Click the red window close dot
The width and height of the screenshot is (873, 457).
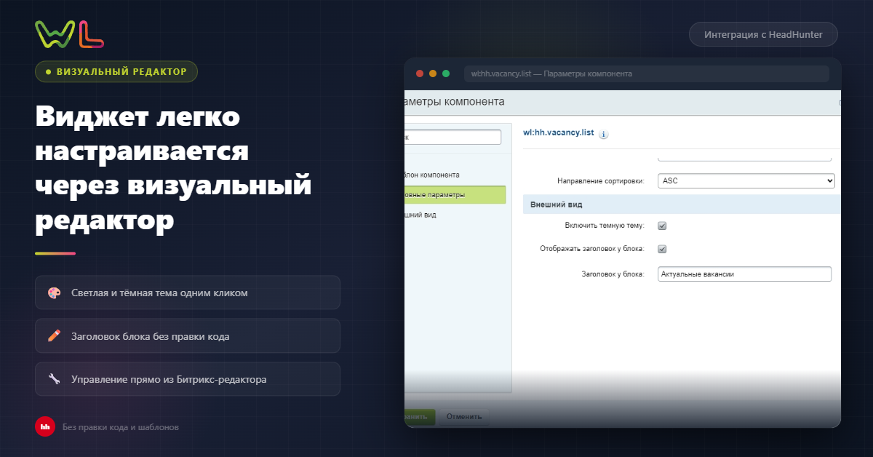[x=419, y=73]
